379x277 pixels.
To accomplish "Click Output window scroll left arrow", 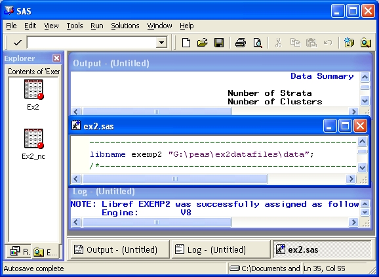I will (76, 112).
